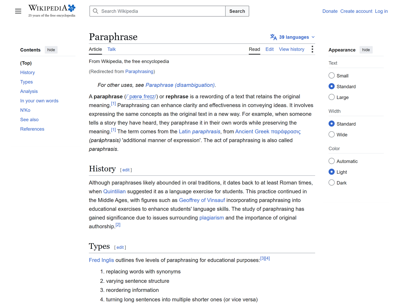This screenshot has height=303, width=404.
Task: Click the first [1] citation after 'original meaning'
Action: click(x=113, y=104)
